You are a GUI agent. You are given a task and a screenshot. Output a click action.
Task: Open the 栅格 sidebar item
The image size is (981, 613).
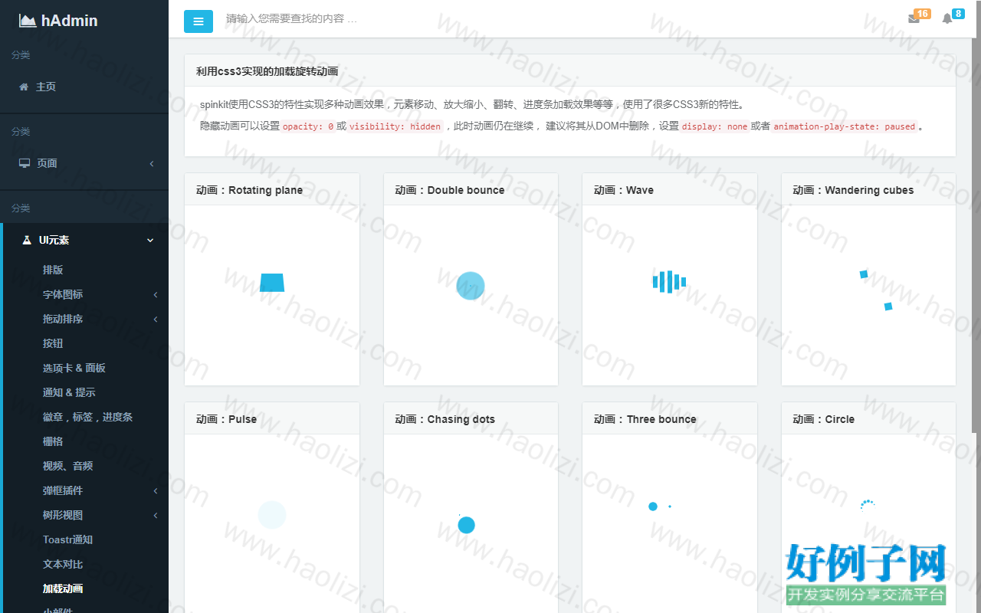pos(53,441)
